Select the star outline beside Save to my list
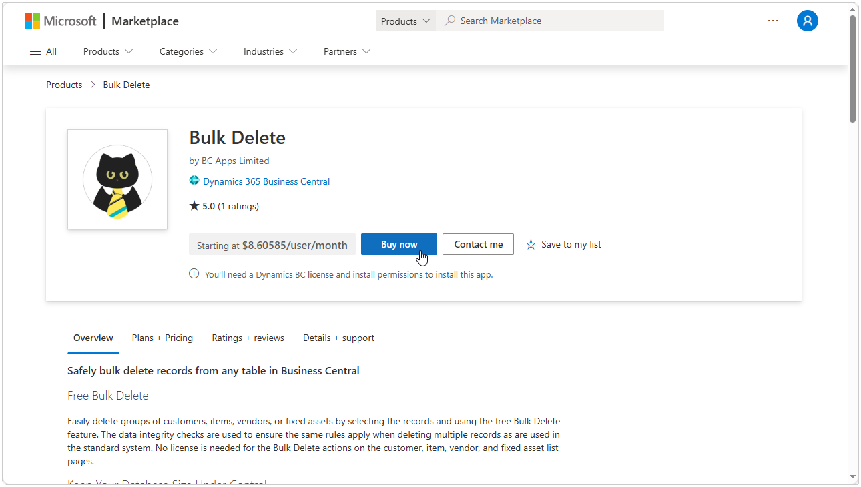Screen dimensions: 861x487 [x=531, y=244]
